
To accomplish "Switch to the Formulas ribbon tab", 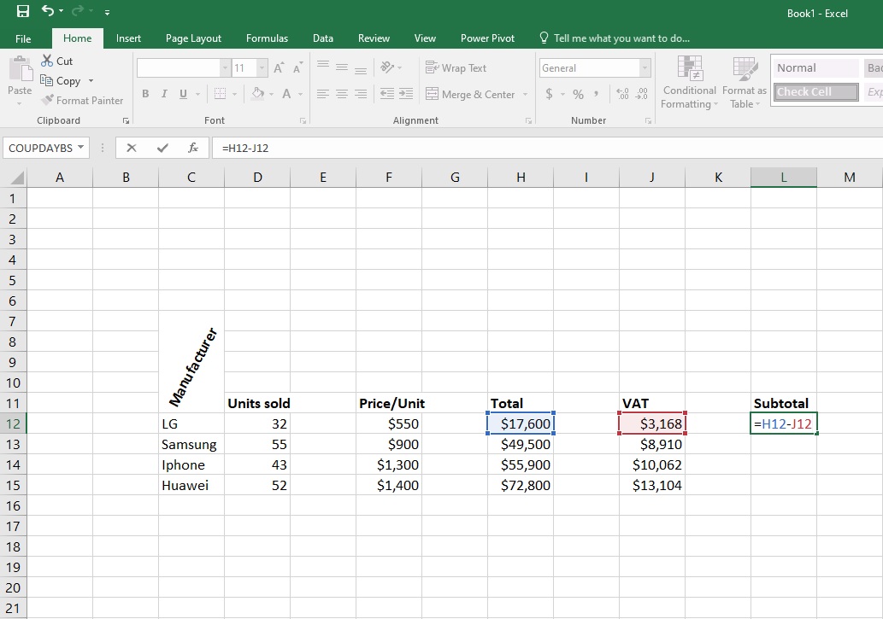I will [267, 38].
